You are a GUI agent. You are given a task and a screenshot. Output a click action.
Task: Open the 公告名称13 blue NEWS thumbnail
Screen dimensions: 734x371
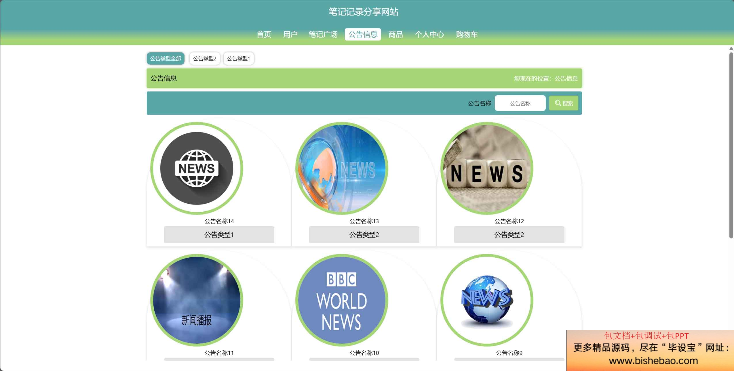pos(342,169)
